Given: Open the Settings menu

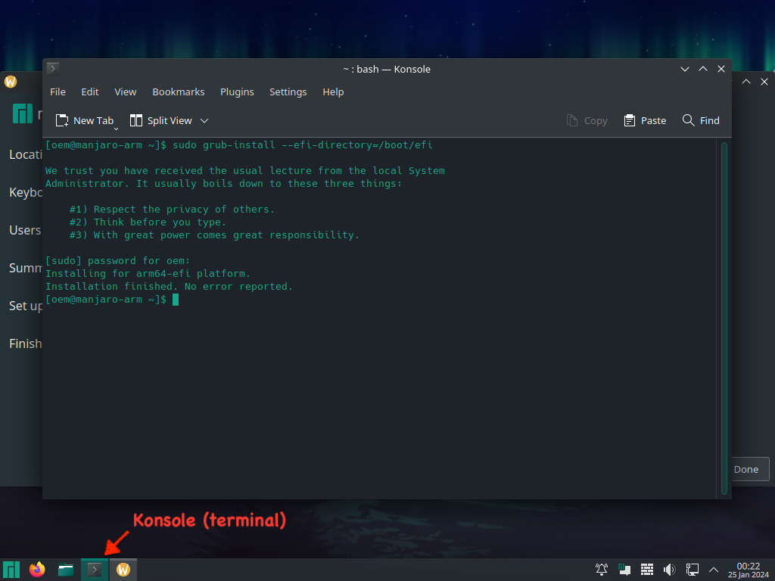Looking at the screenshot, I should [288, 92].
